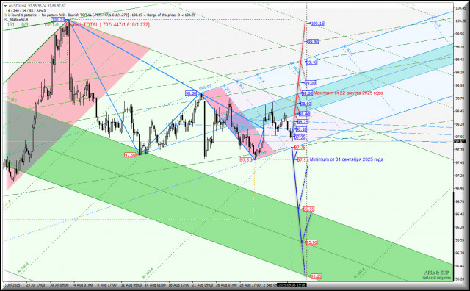Click the 100.15 target level label
The height and width of the screenshot is (291, 470).
point(317,24)
